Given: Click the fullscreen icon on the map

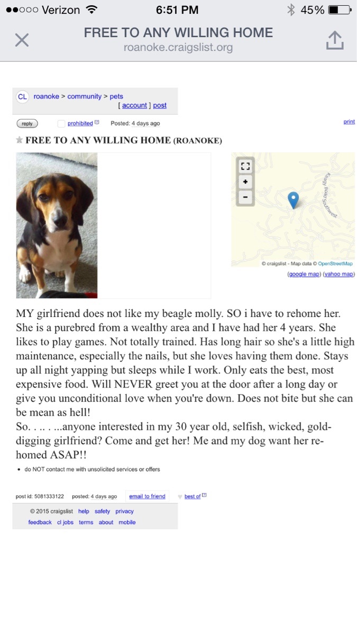Looking at the screenshot, I should pyautogui.click(x=245, y=166).
